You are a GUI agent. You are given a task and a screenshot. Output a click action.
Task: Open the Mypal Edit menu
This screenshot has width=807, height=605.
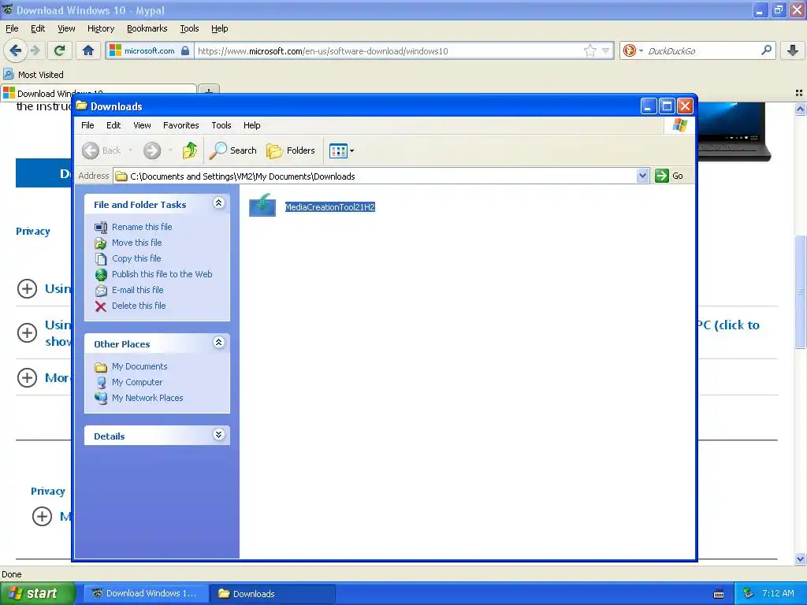[38, 28]
